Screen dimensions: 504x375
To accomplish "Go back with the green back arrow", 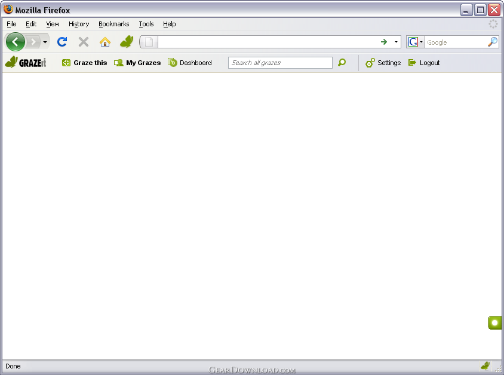I will point(15,42).
